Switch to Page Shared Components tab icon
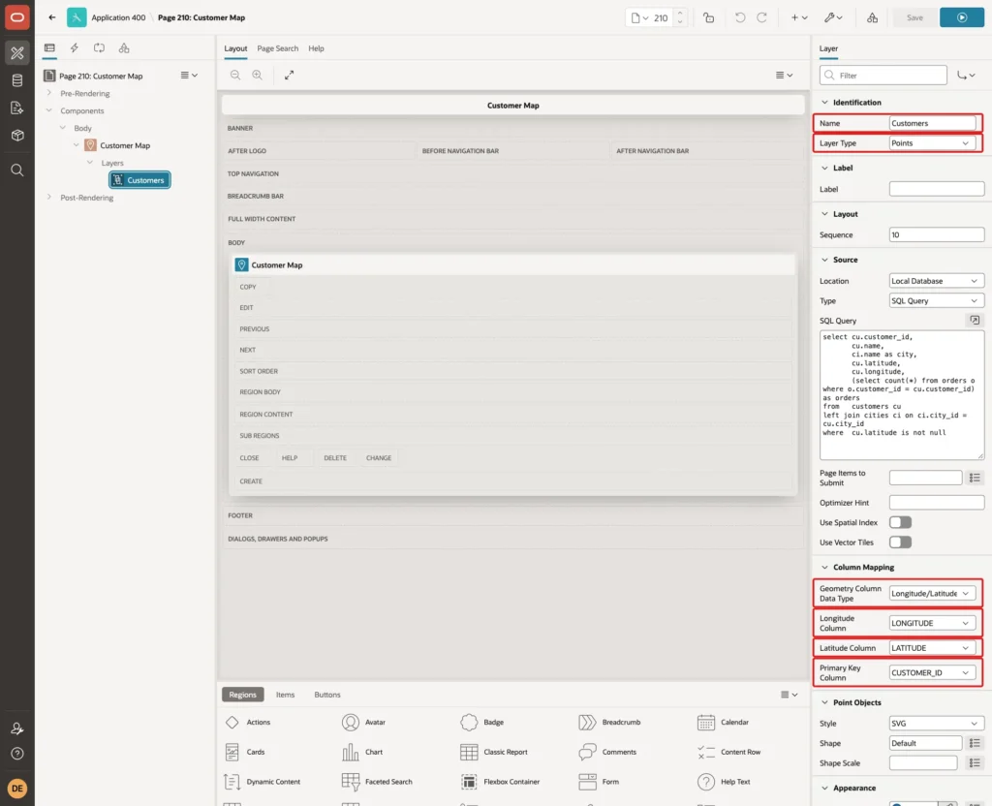992x806 pixels. coord(124,48)
